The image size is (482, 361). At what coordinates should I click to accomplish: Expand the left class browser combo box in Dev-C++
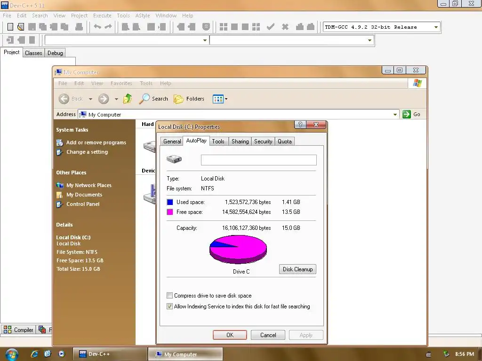click(x=205, y=40)
